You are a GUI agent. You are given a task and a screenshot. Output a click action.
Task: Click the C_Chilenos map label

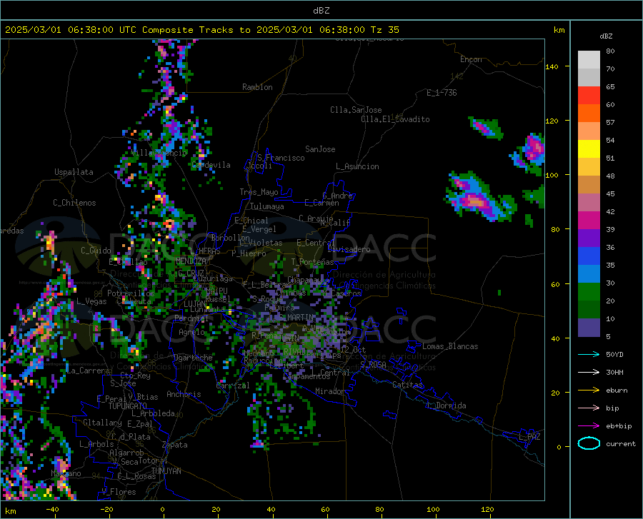coord(74,203)
